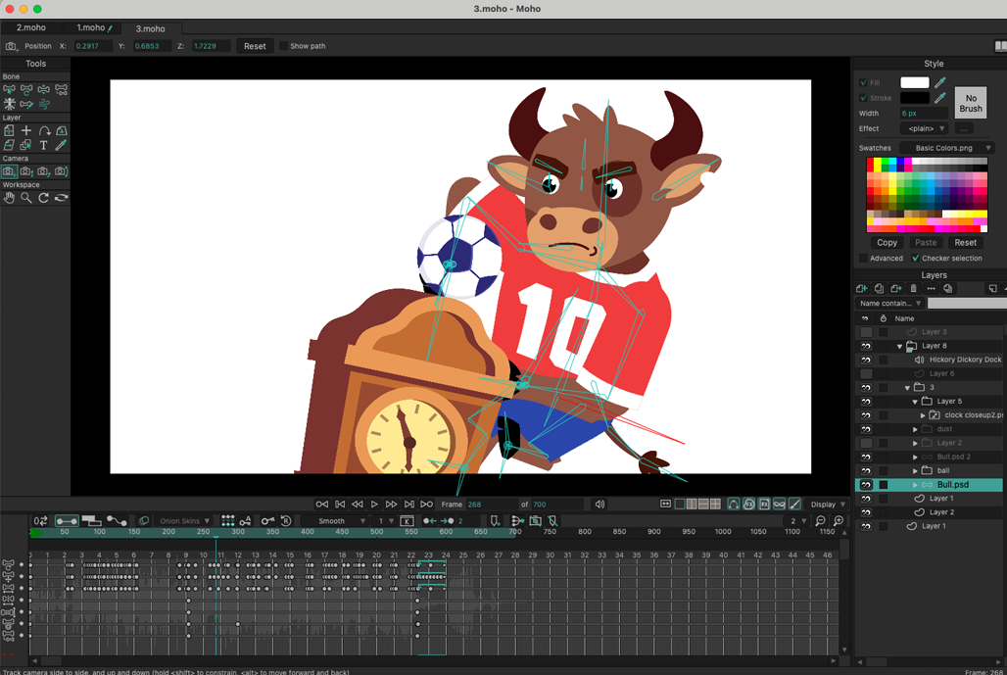This screenshot has height=675, width=1007.
Task: Open the Smooth interpolation dropdown
Action: [333, 520]
